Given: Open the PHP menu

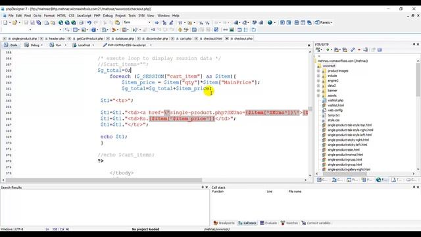Looking at the screenshot, I should coord(97,16).
